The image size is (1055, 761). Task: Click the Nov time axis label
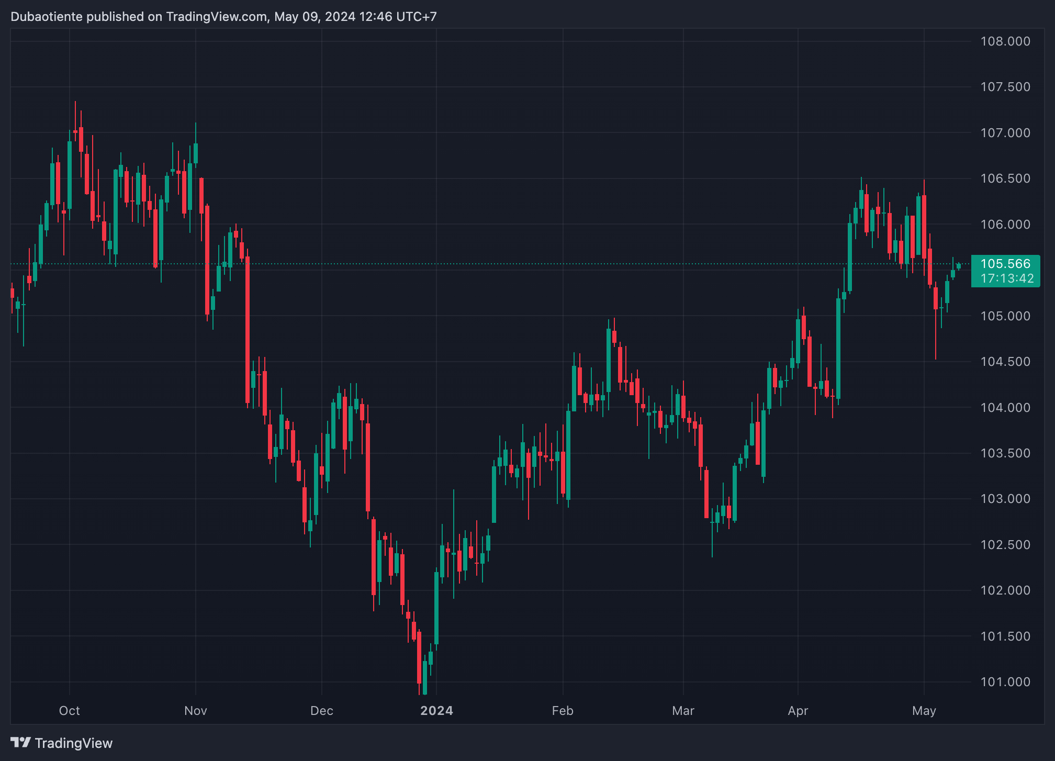tap(196, 711)
